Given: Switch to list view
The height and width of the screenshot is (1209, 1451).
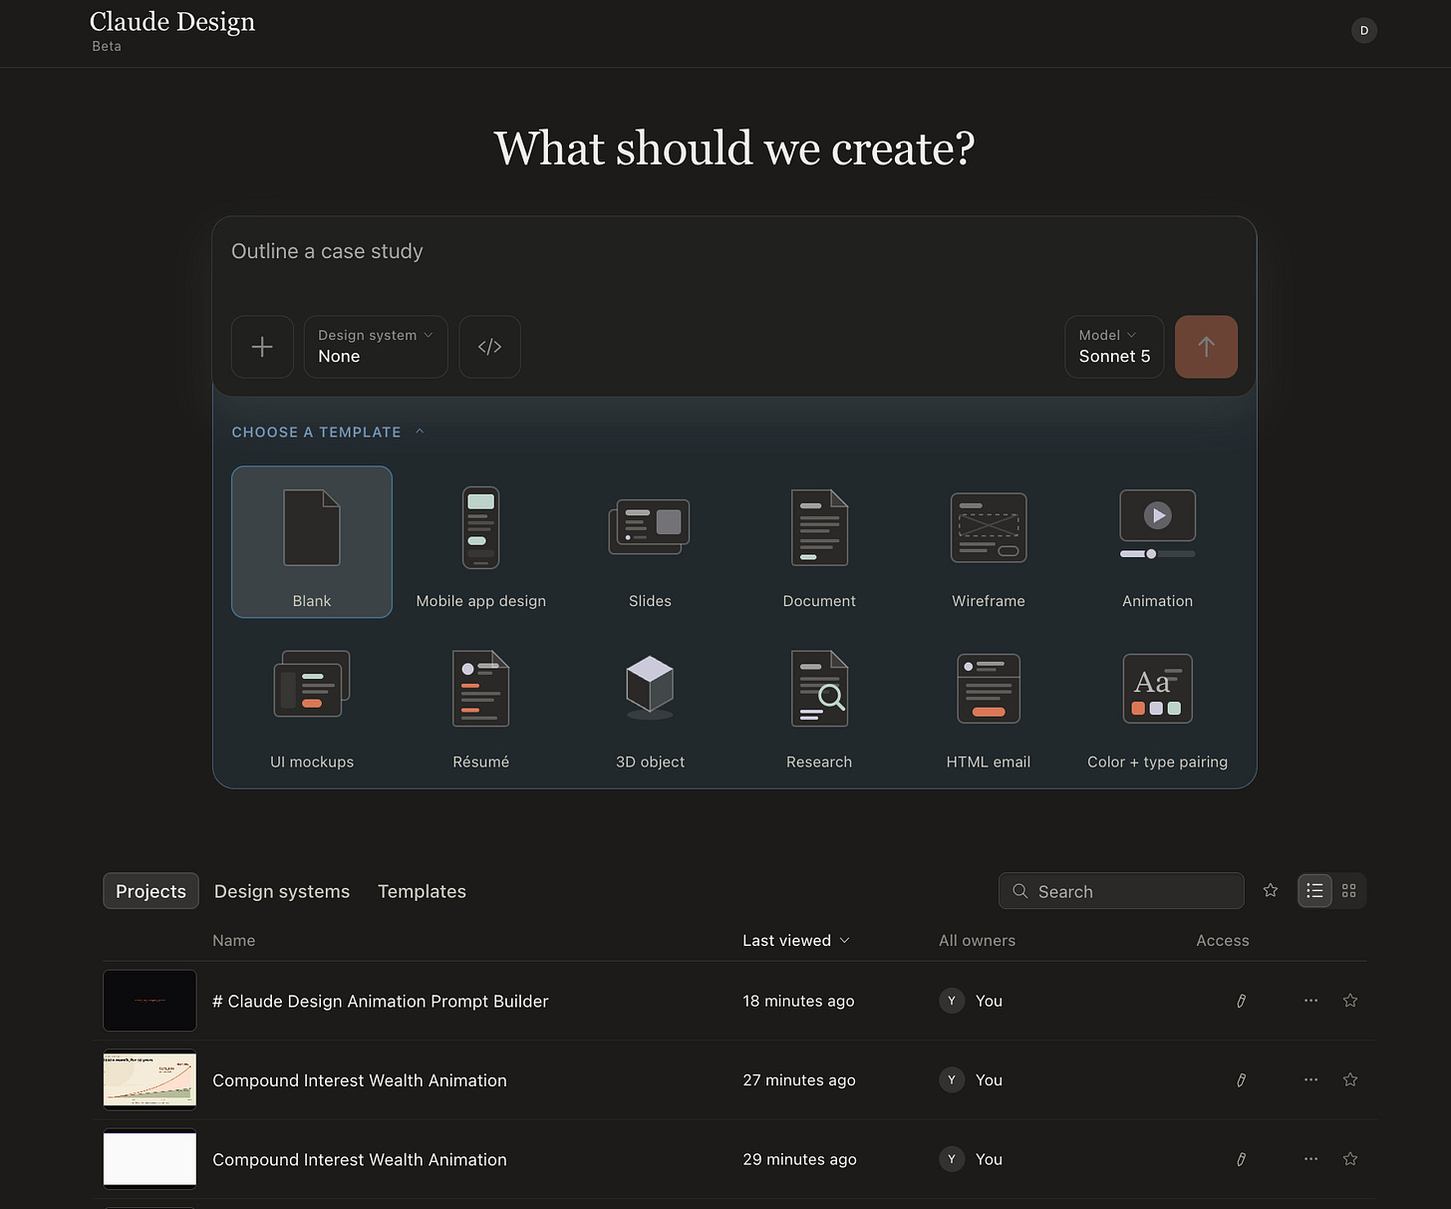Looking at the screenshot, I should (x=1315, y=891).
